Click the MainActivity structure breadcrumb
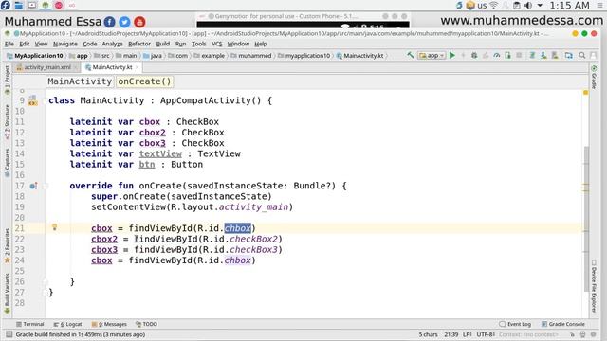 (x=80, y=81)
